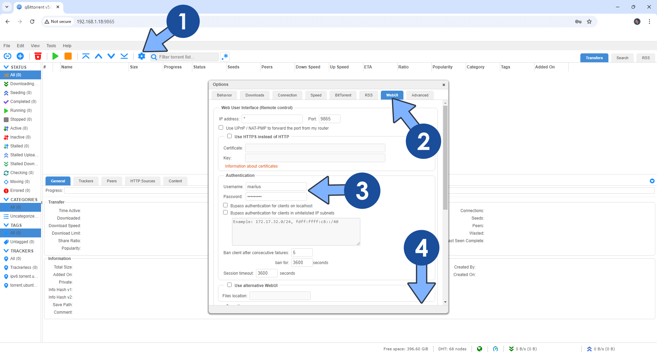Open the File menu

7,46
